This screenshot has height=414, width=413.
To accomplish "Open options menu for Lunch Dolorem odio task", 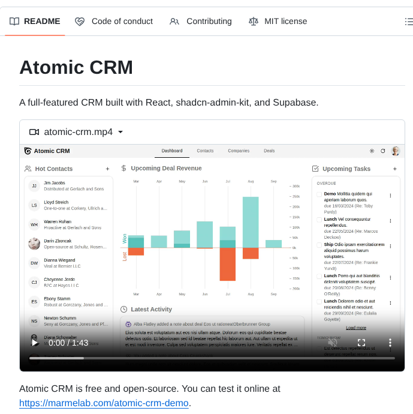I will [390, 303].
